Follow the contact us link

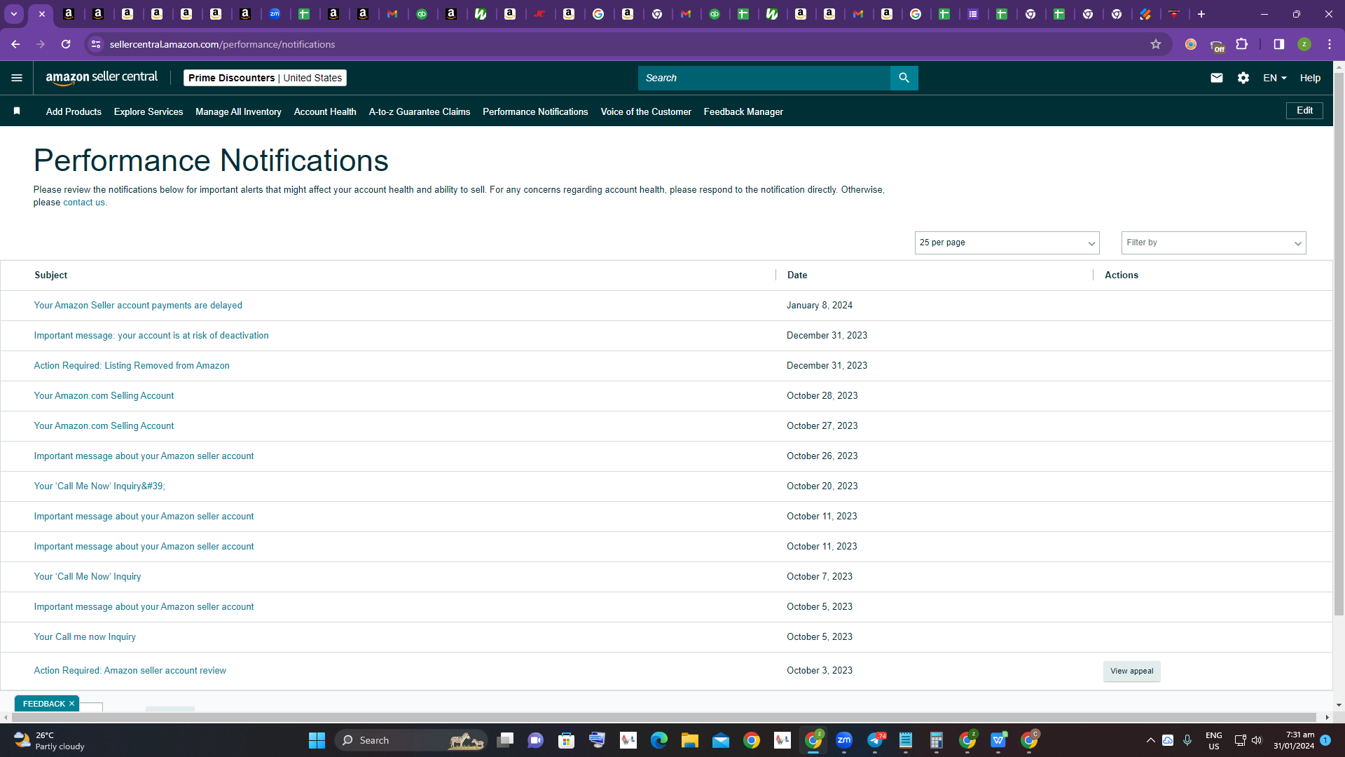tap(84, 203)
